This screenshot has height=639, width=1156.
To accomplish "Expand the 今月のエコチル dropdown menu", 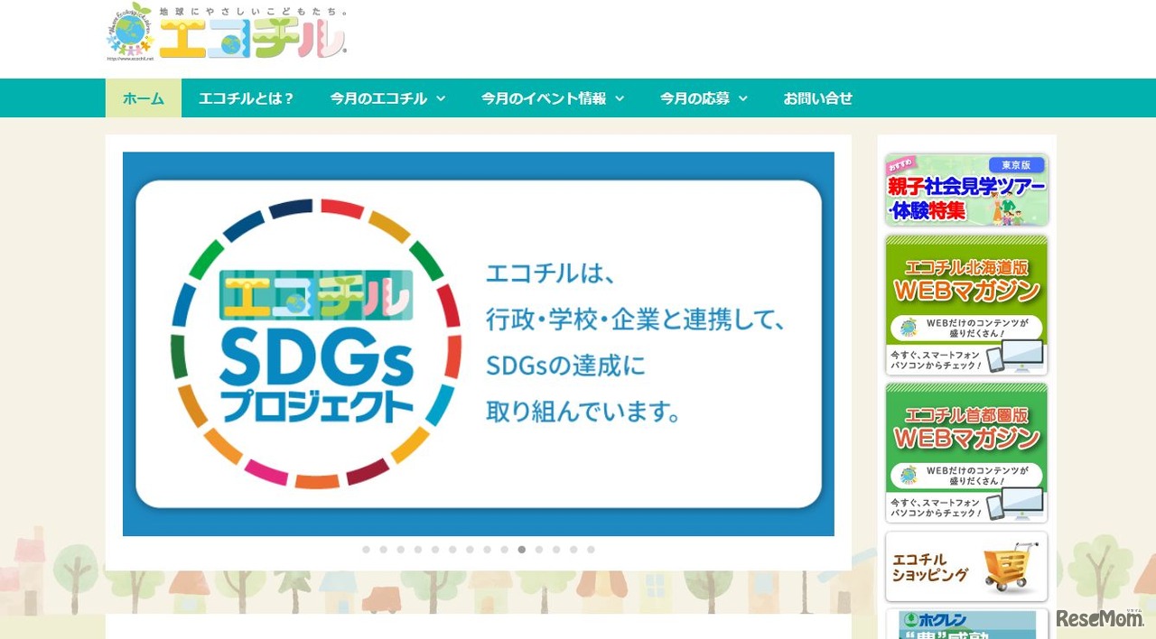I will [x=387, y=99].
